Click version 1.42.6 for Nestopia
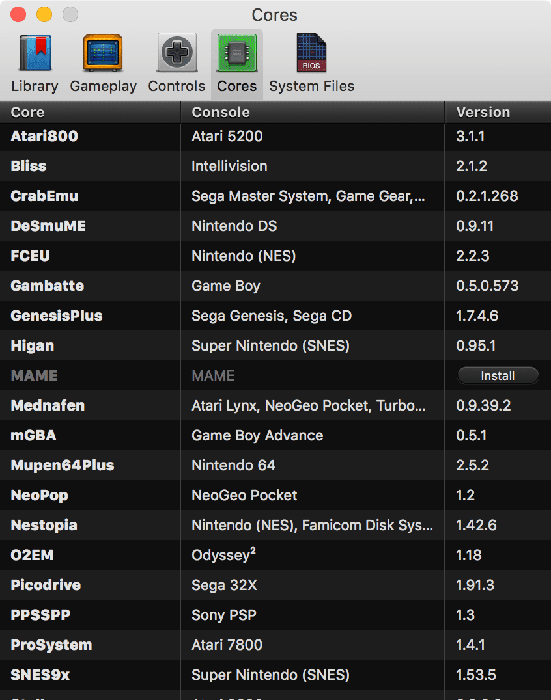The image size is (551, 700). click(x=476, y=525)
